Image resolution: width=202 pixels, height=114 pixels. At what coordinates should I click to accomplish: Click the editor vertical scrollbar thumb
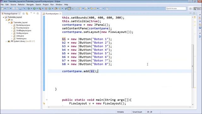click(193, 66)
